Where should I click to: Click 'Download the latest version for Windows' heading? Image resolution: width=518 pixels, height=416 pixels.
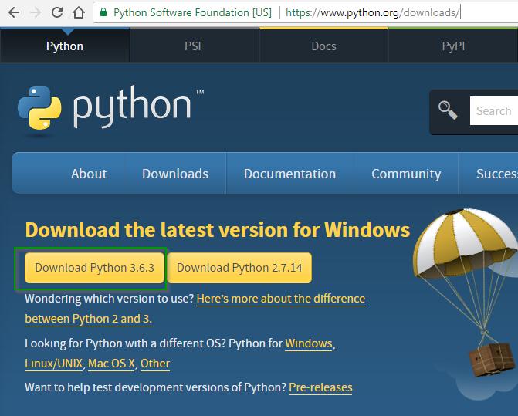218,230
